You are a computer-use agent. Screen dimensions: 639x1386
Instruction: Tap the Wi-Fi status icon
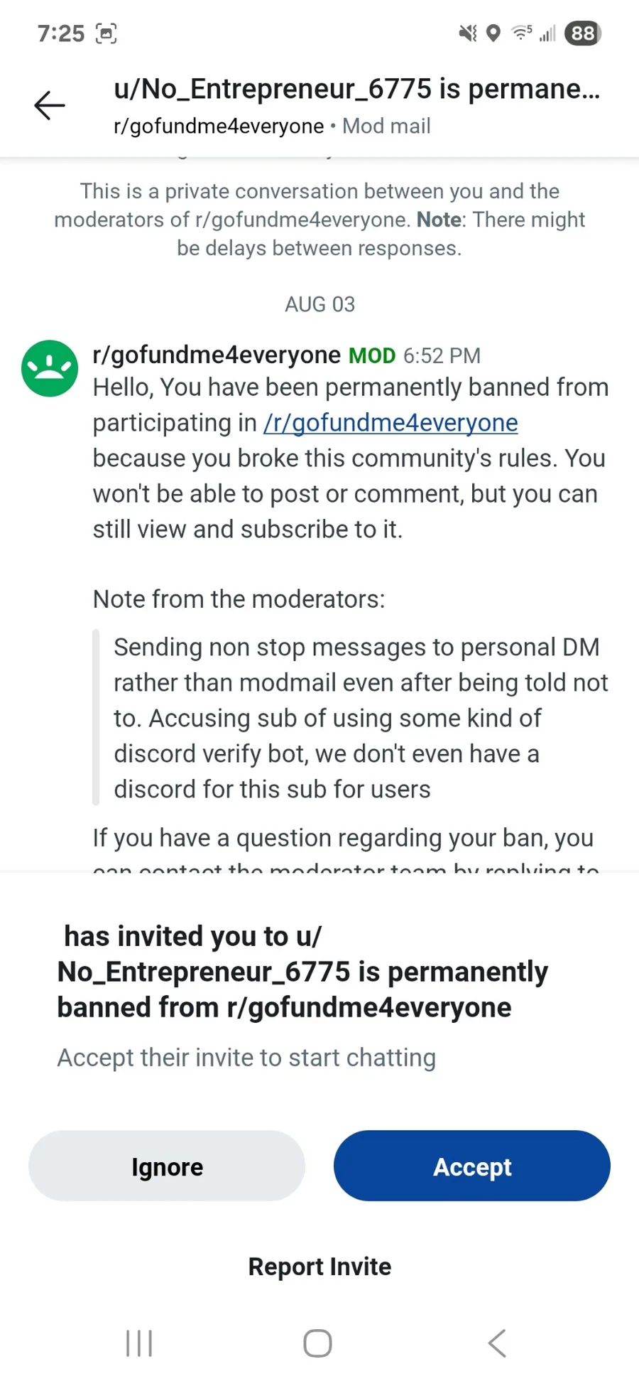[x=522, y=32]
